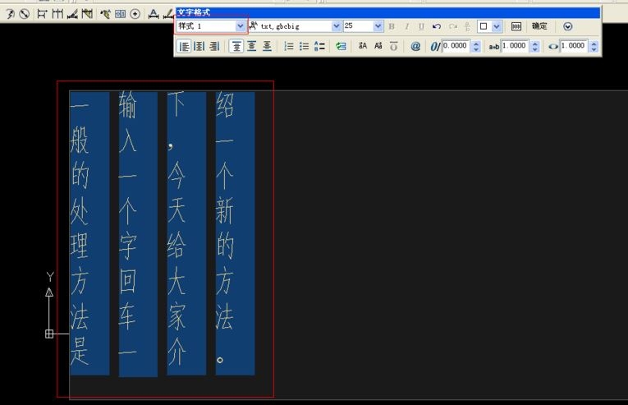Convert text to uppercase (āA icon)
This screenshot has height=405, width=628.
pos(363,46)
